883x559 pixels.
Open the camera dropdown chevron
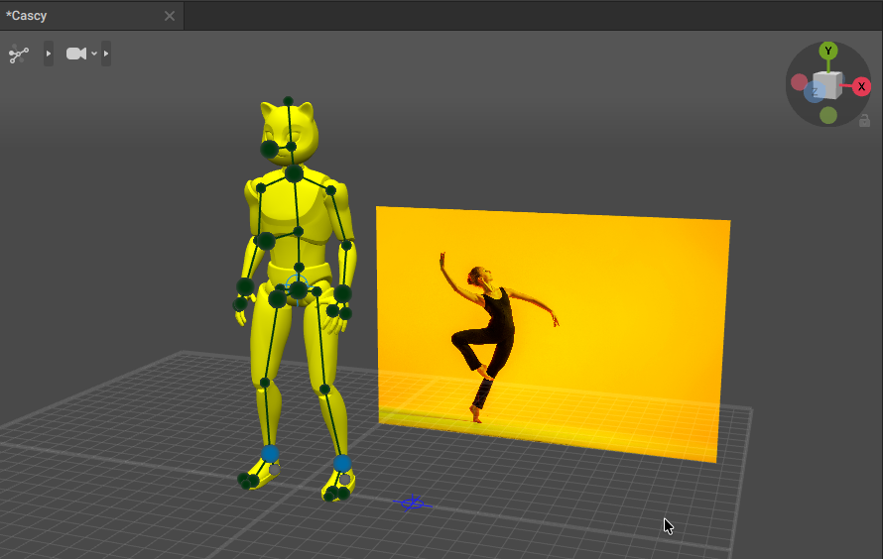pos(94,54)
